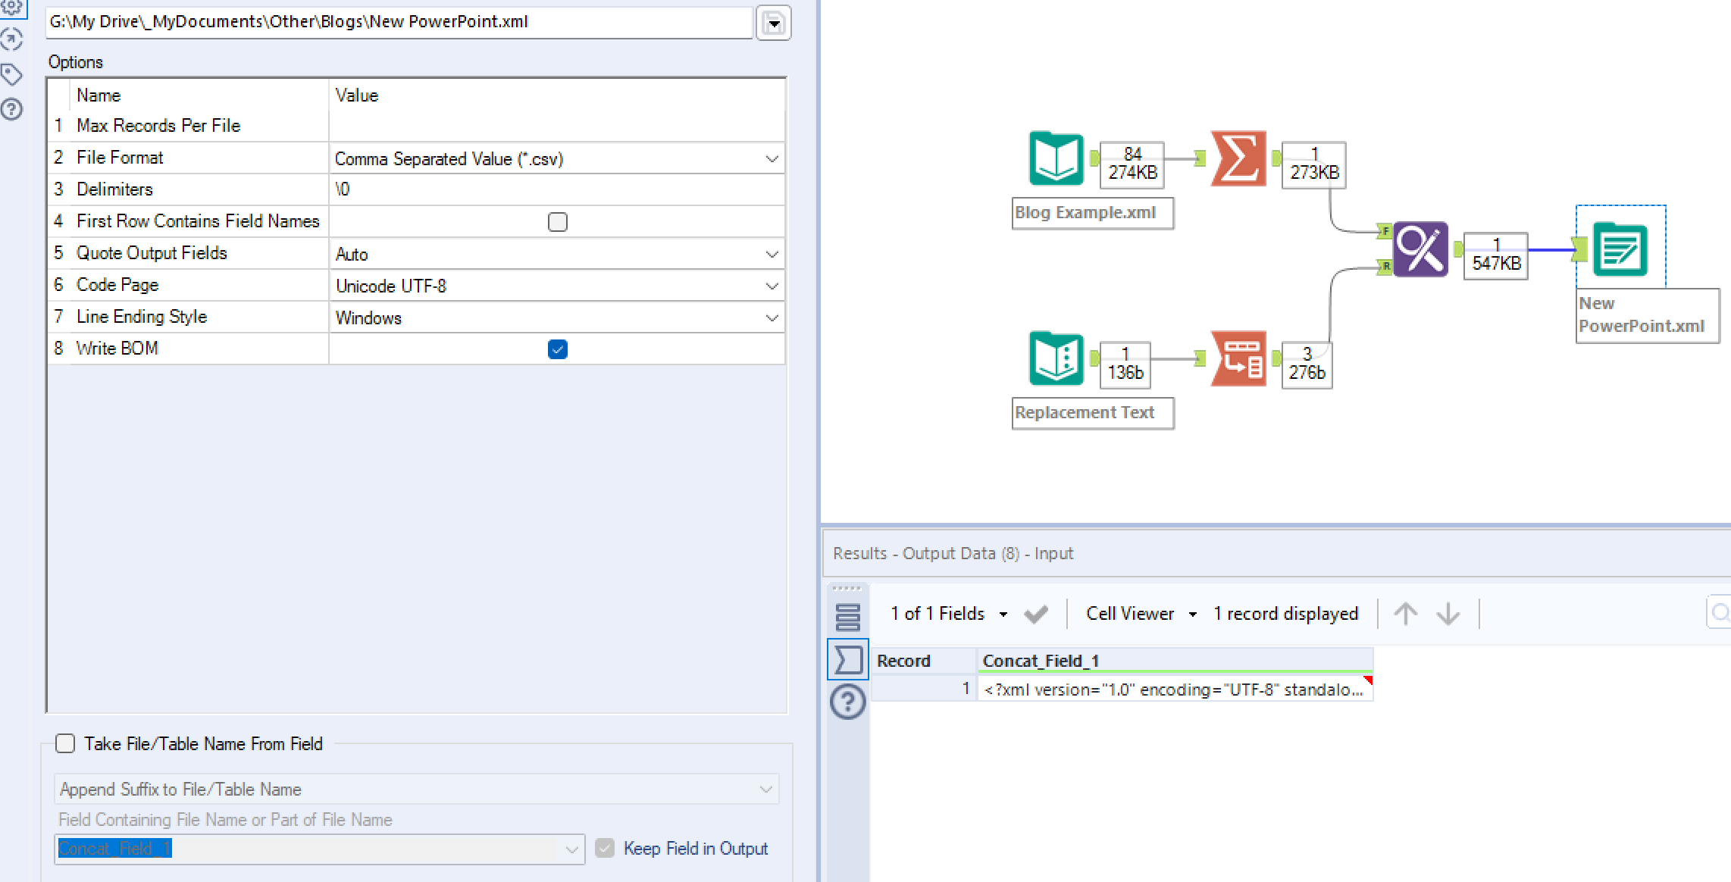
Task: Open the File Format dropdown
Action: click(771, 159)
